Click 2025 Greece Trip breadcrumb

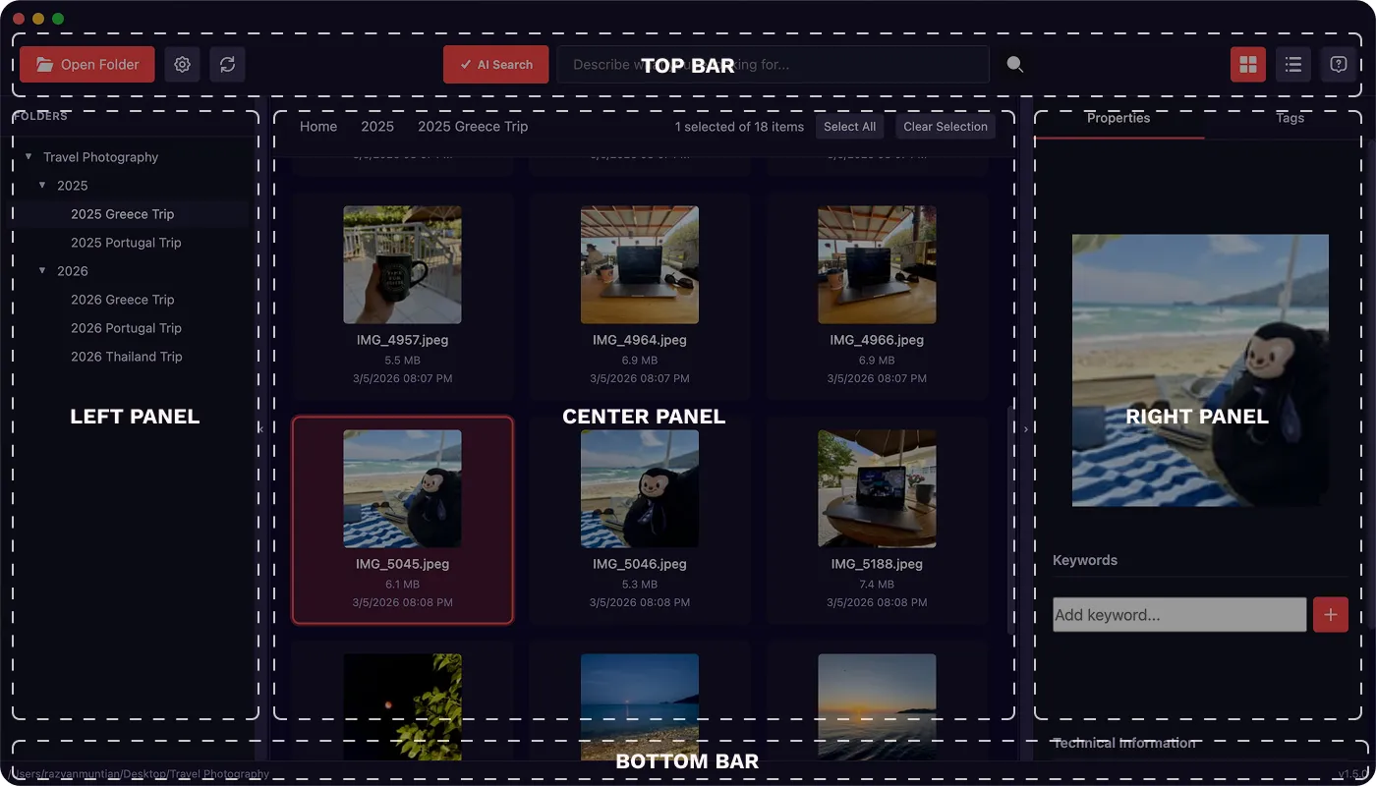473,127
